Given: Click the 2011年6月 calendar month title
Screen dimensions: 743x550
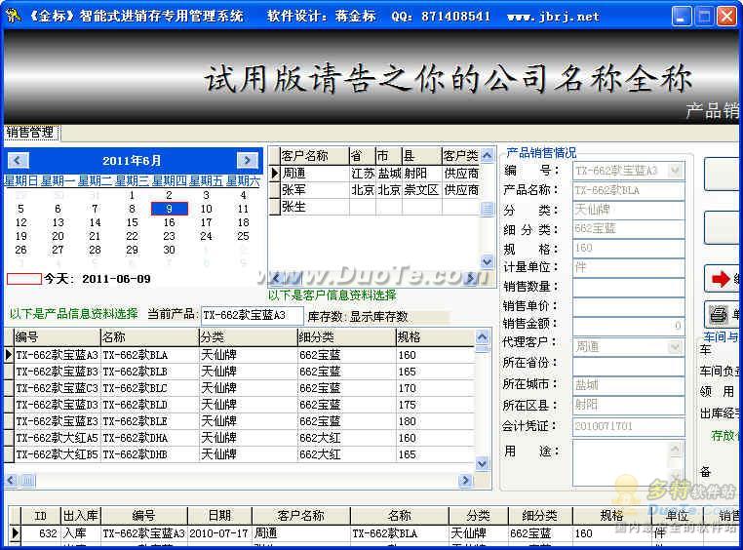Looking at the screenshot, I should [x=133, y=160].
